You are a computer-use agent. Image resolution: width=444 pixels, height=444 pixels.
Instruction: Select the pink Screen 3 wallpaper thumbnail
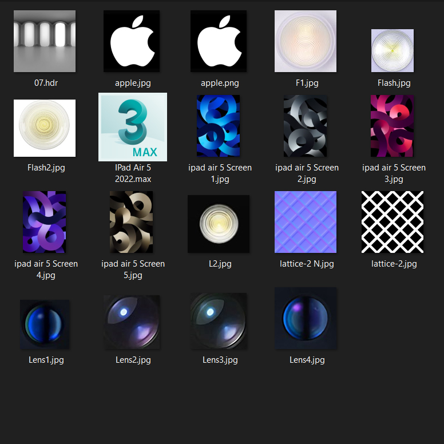click(392, 126)
